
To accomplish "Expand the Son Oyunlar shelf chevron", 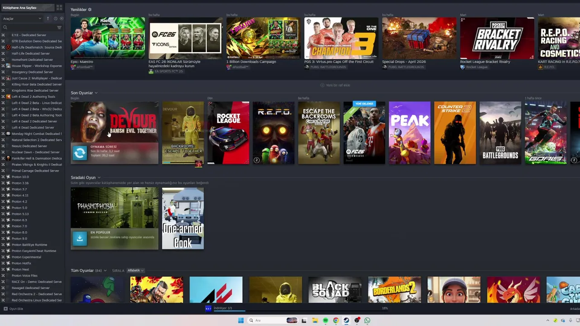I will click(x=96, y=93).
